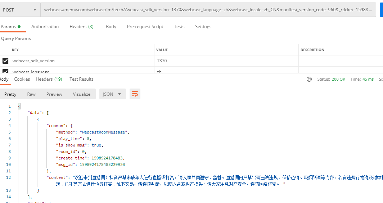Click the 45 ms response time
This screenshot has width=383, height=203.
(368, 79)
